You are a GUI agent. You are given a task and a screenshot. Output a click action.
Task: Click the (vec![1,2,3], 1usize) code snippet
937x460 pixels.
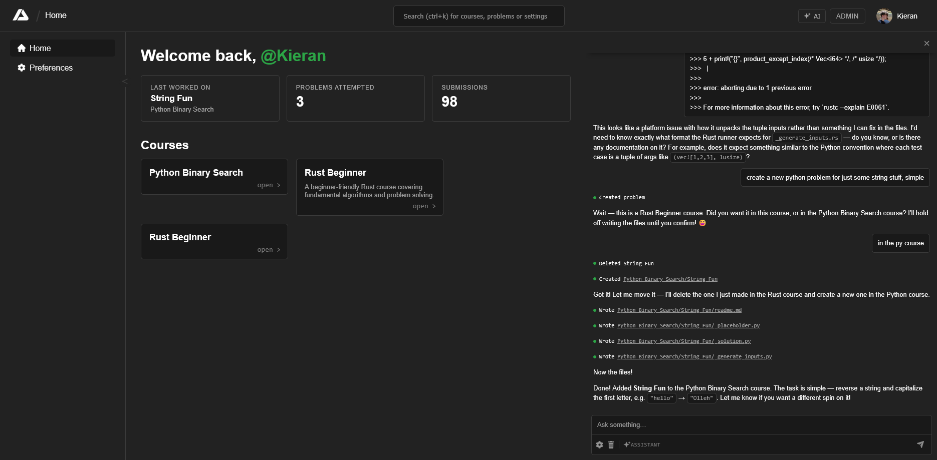click(x=708, y=157)
